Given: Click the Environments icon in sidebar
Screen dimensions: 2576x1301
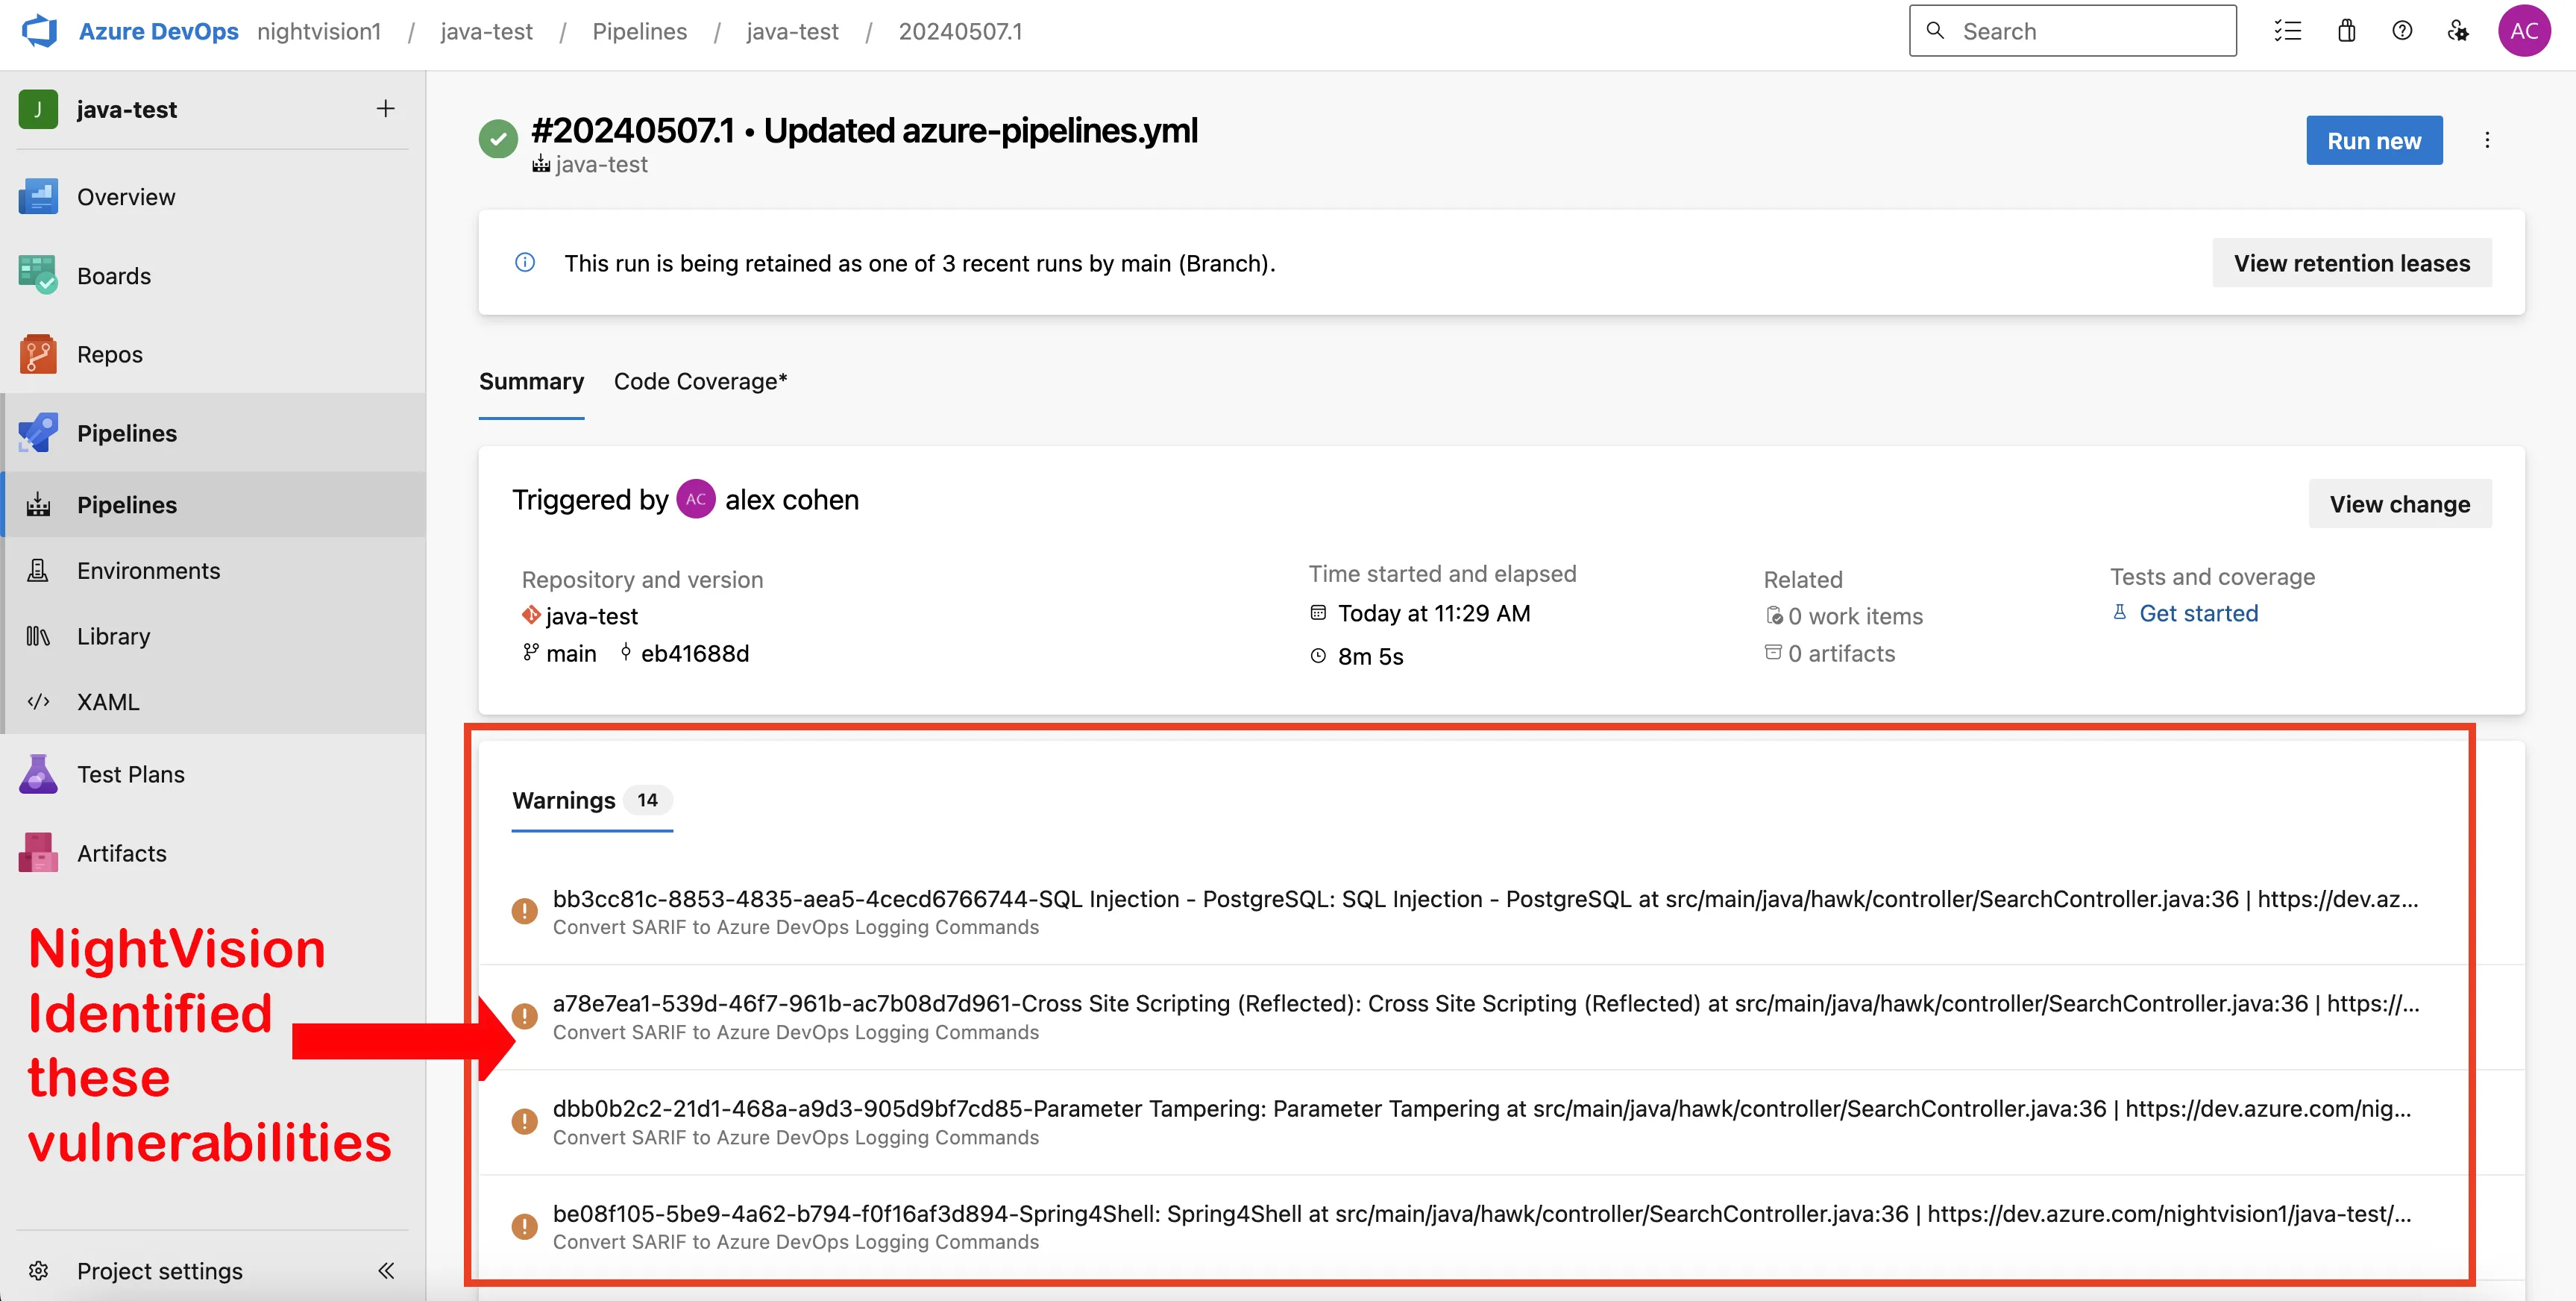Looking at the screenshot, I should click(38, 571).
